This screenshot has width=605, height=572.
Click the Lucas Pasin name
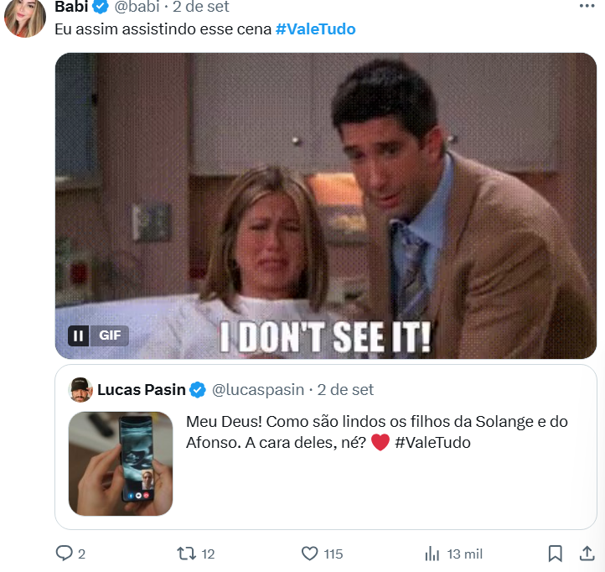click(x=141, y=389)
